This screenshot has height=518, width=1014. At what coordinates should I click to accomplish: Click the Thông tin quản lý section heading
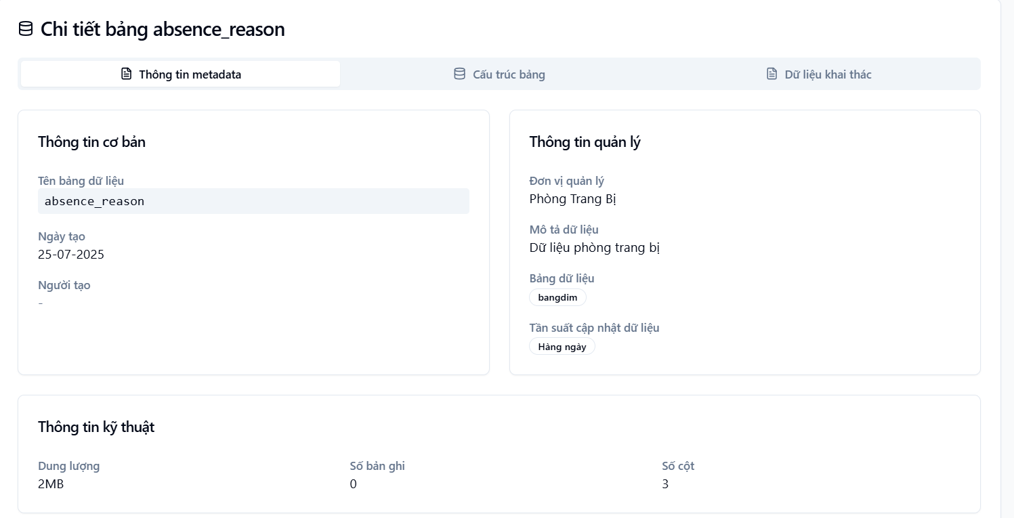click(585, 142)
